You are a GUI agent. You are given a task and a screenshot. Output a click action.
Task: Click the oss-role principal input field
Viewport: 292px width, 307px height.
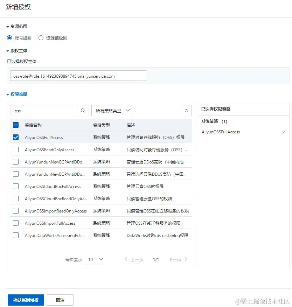(x=78, y=76)
